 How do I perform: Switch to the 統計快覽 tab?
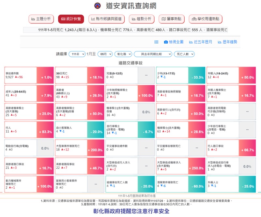[x=71, y=19]
